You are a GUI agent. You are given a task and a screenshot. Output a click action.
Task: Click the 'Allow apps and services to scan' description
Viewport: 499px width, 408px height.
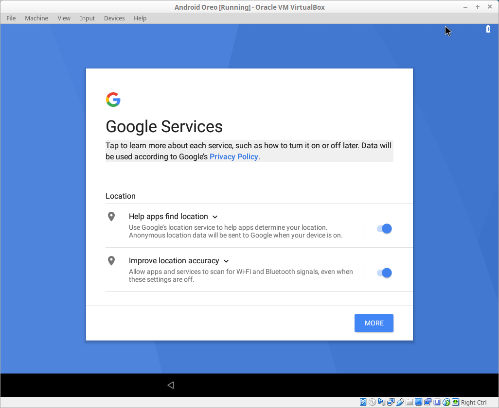[x=241, y=275]
